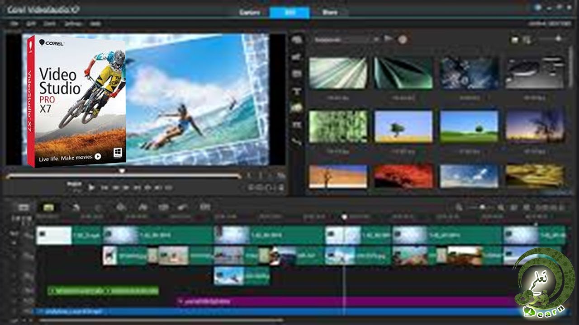Zoom in the timeline with magnifier icon

click(501, 207)
